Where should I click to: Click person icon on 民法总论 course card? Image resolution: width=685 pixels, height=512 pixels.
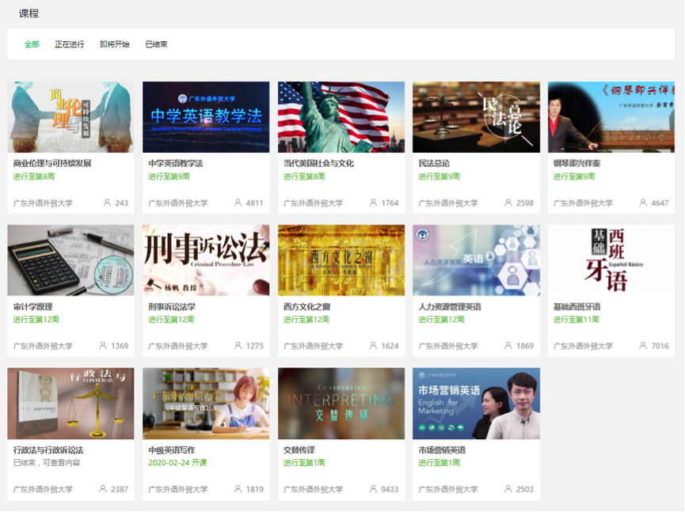pyautogui.click(x=508, y=203)
